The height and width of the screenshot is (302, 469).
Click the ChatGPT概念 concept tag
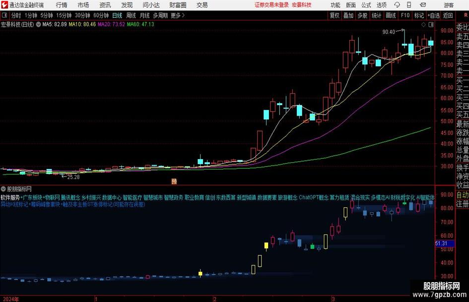click(x=314, y=198)
